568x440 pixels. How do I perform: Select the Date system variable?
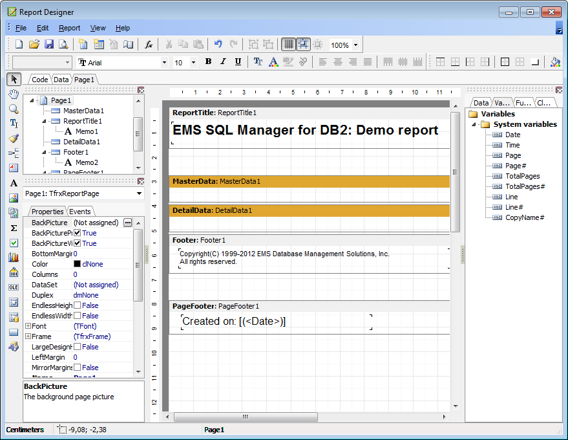512,135
